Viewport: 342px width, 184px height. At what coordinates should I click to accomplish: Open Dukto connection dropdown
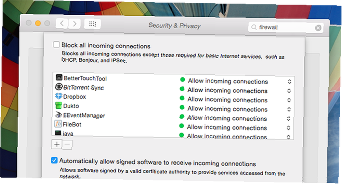[289, 109]
